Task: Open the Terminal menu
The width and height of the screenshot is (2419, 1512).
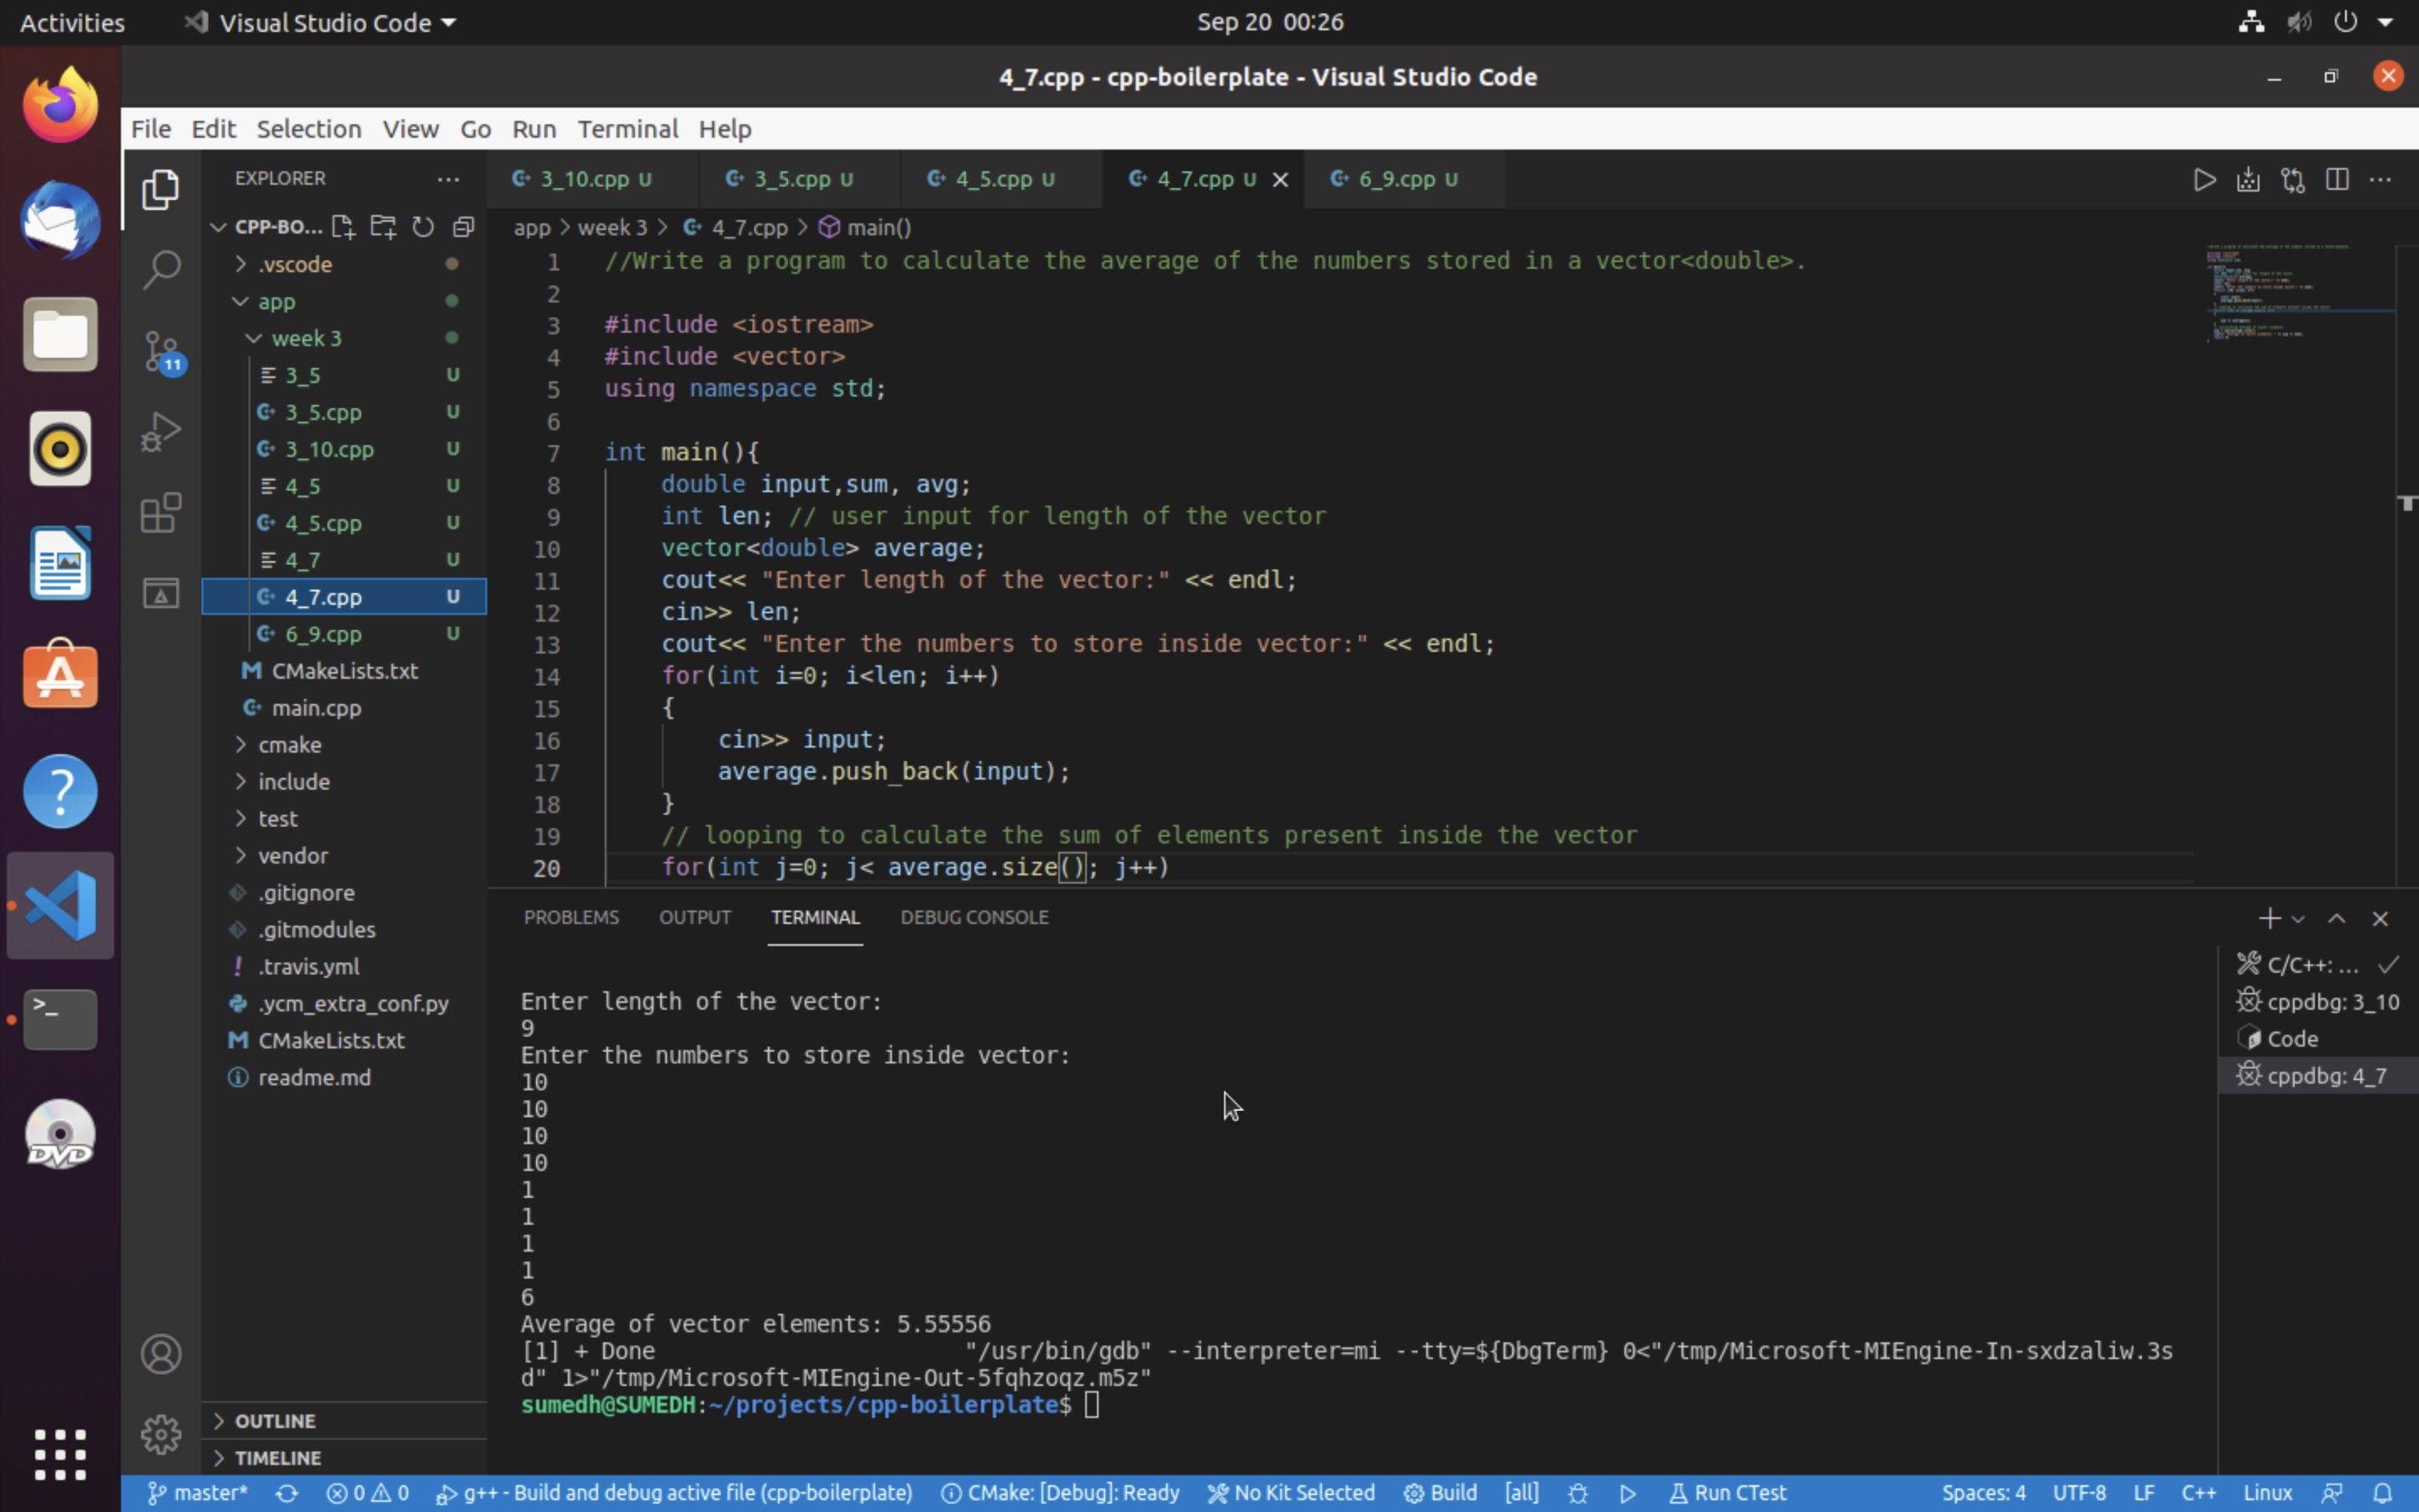Action: click(627, 129)
